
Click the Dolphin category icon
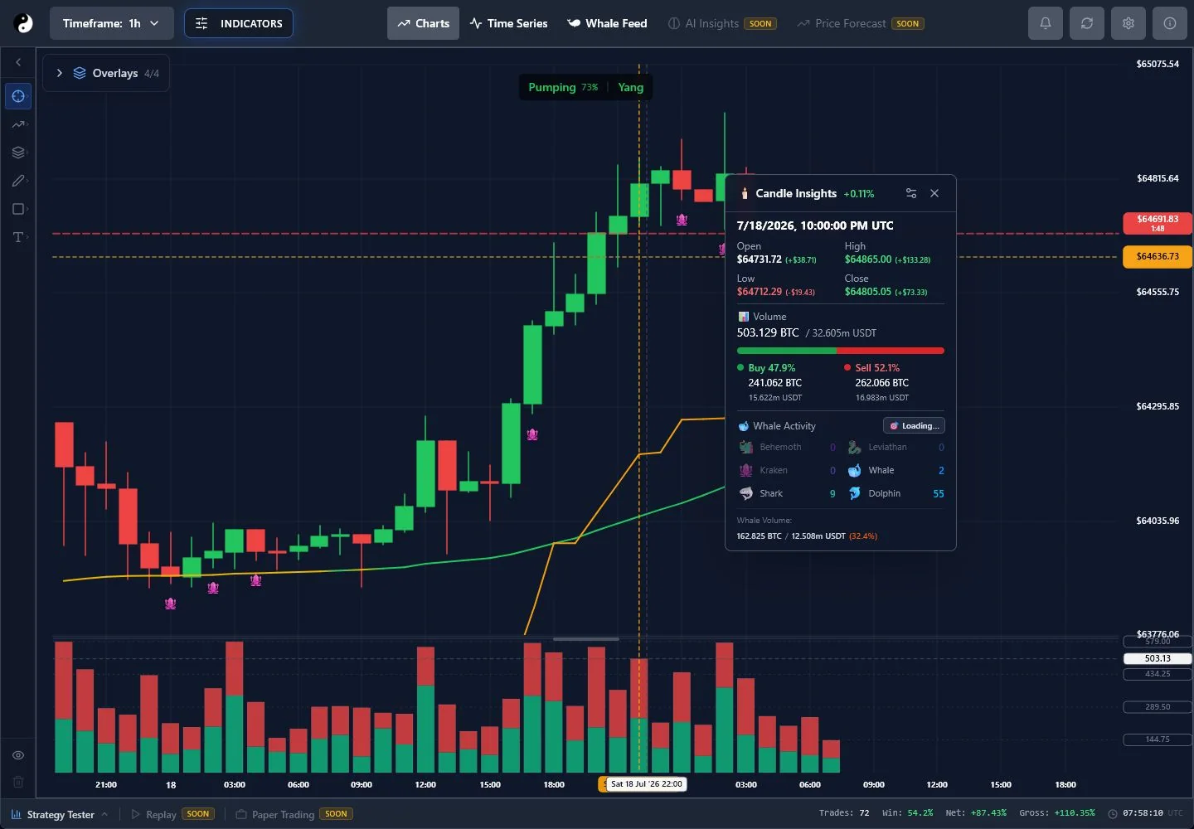tap(855, 493)
